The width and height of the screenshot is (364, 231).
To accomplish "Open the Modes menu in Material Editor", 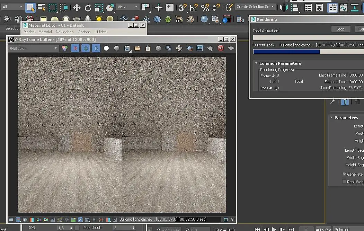I will (x=29, y=32).
